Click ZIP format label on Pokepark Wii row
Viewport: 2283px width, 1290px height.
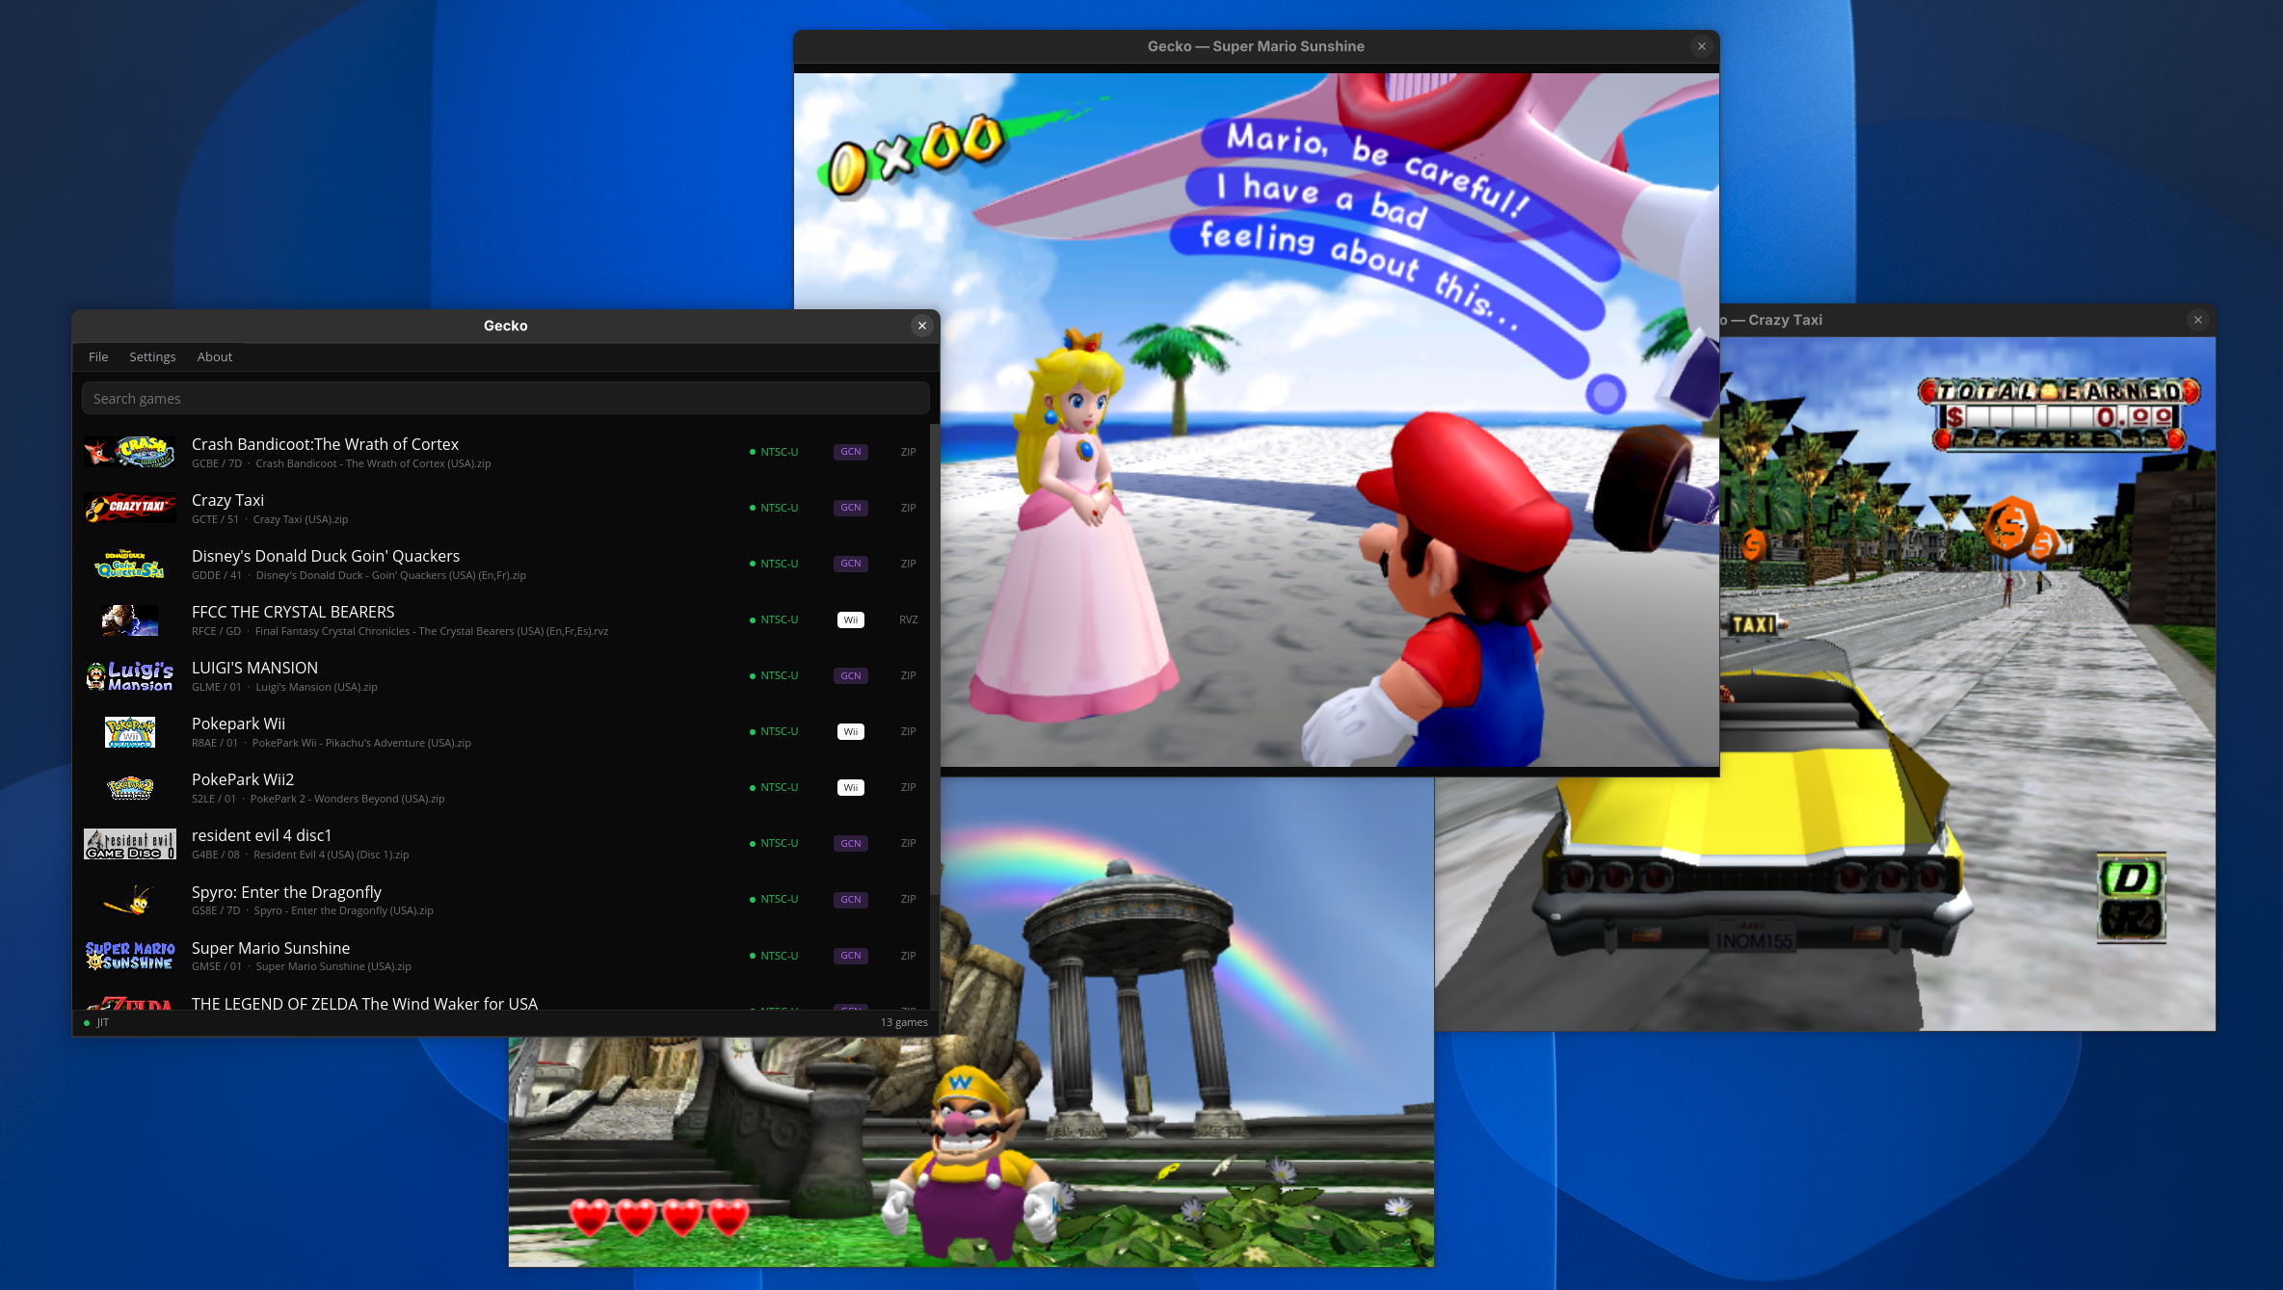point(908,731)
